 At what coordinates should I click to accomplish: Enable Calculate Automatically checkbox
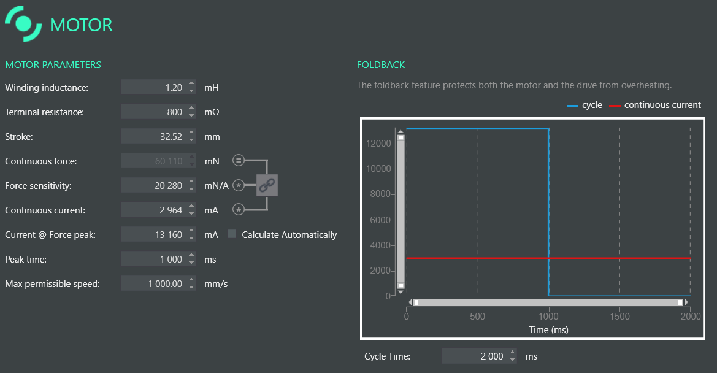point(232,234)
